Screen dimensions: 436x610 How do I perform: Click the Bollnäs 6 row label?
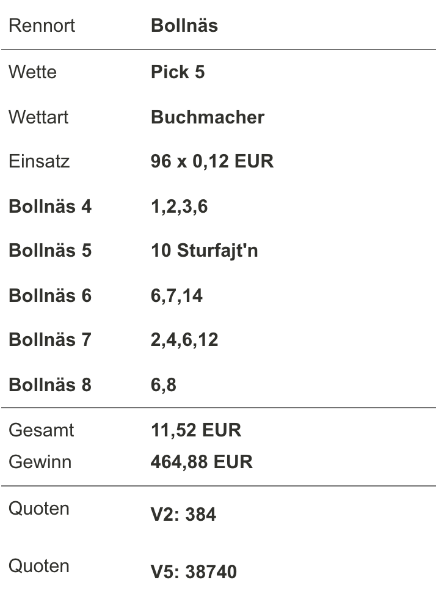point(50,295)
